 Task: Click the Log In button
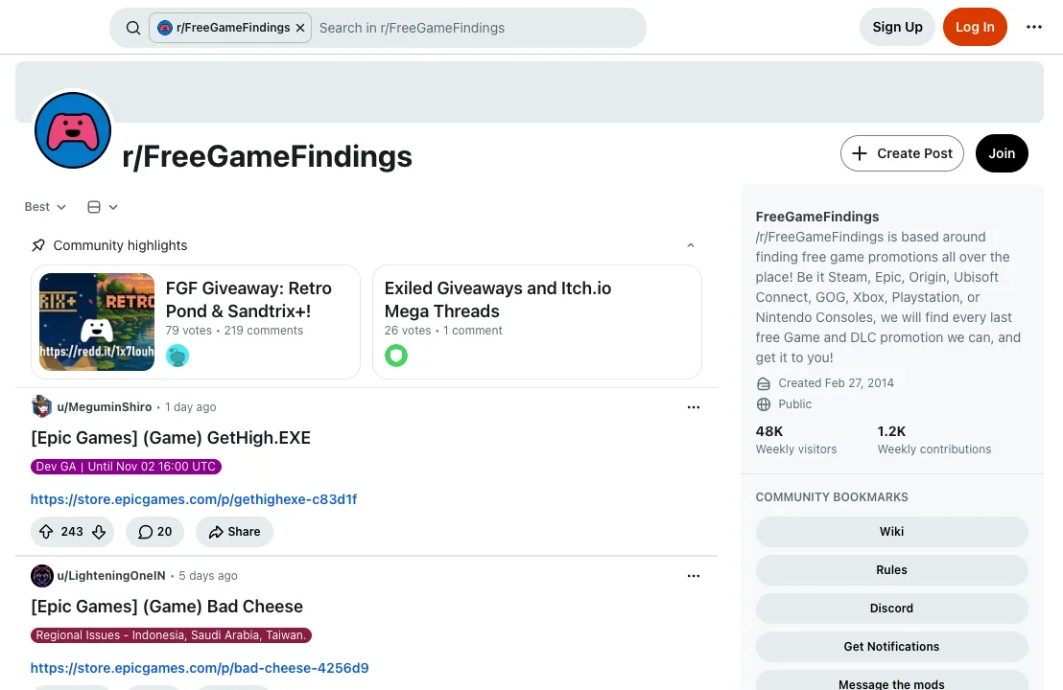(974, 27)
